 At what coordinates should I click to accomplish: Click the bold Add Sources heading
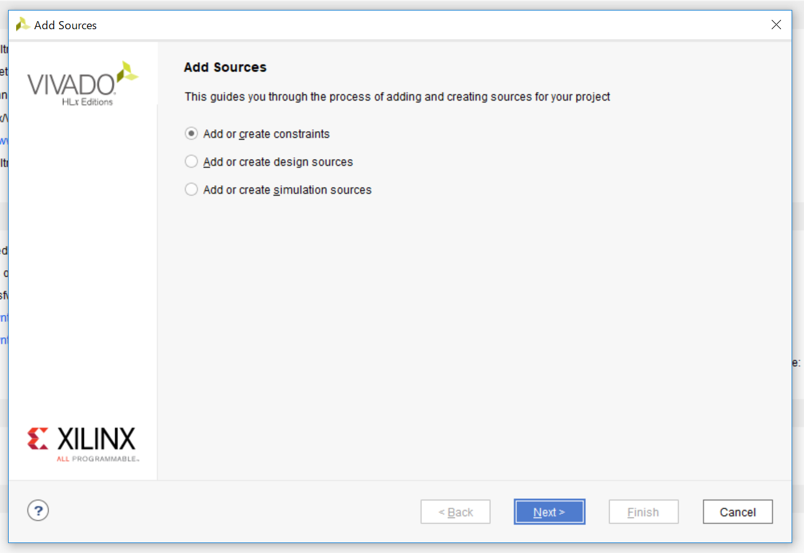pos(225,67)
